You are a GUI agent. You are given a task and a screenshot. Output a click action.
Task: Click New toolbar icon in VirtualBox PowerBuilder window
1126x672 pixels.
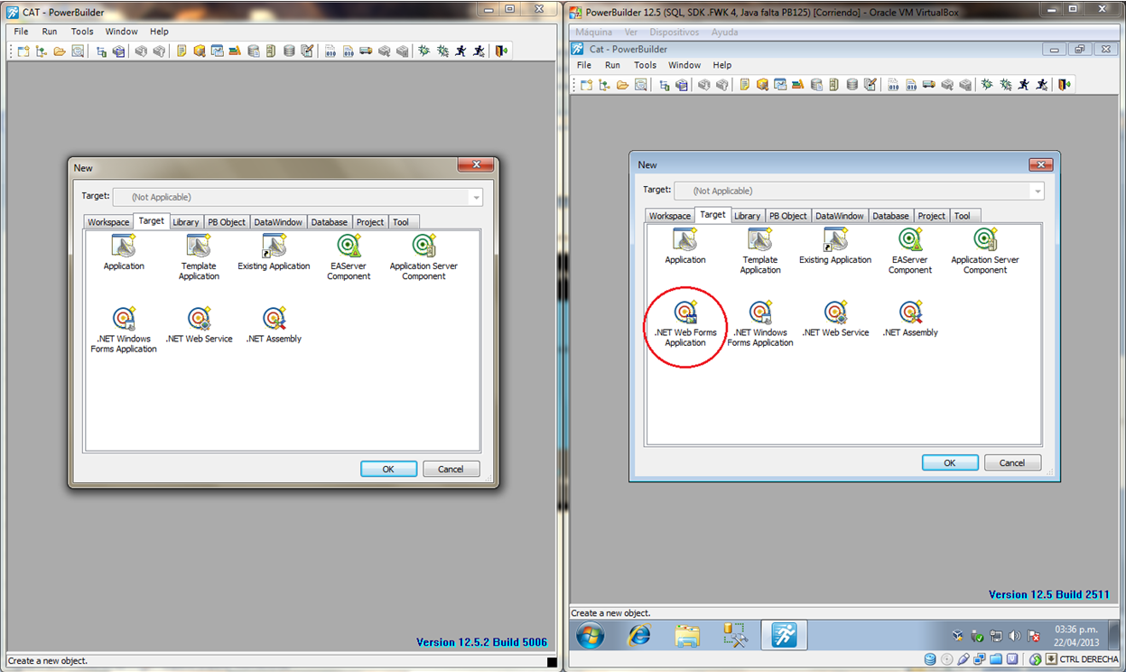click(587, 85)
